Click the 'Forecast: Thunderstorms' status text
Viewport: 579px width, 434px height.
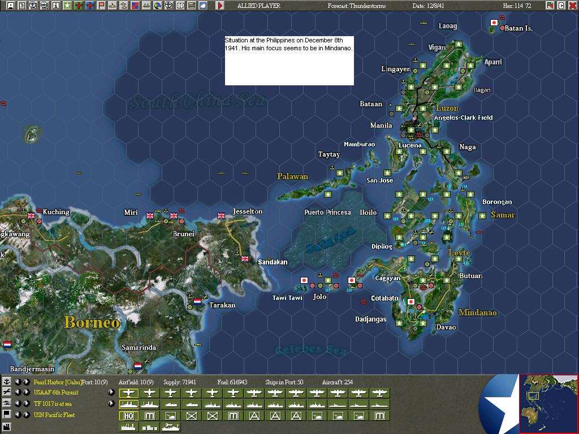click(356, 6)
